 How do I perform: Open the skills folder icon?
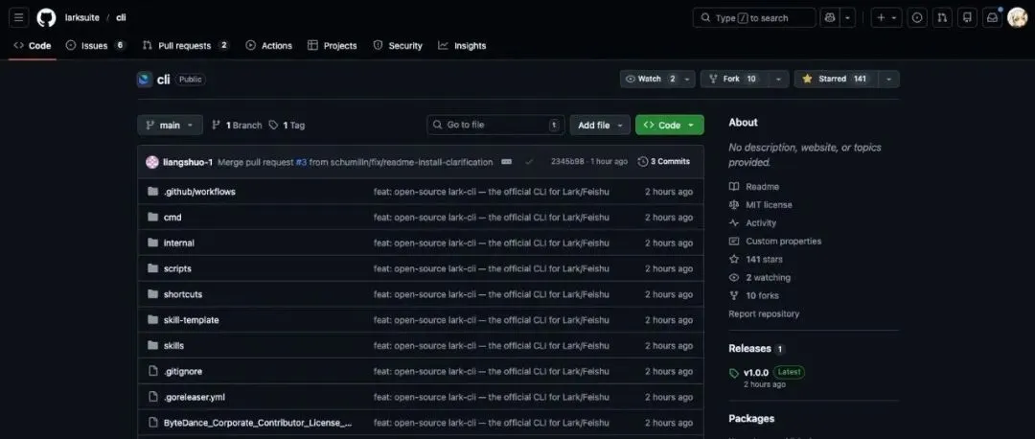pos(152,346)
